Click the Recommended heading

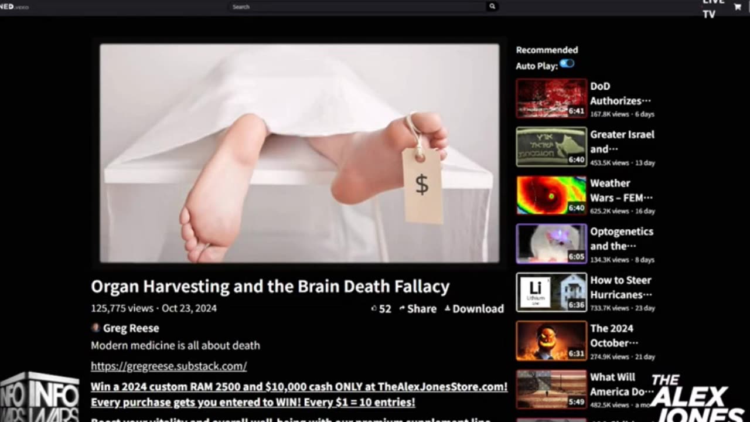coord(547,50)
